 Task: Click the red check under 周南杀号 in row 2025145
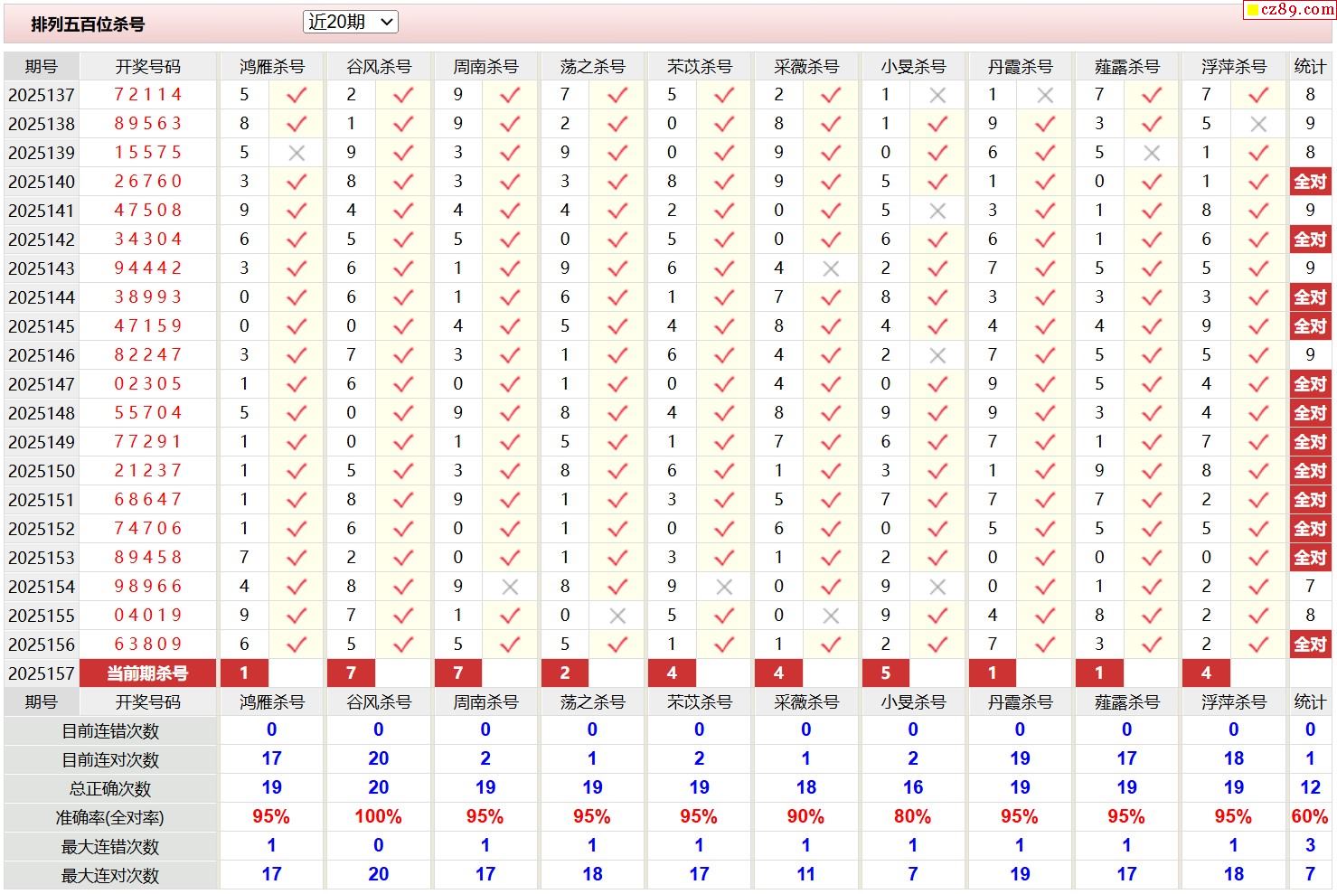pyautogui.click(x=510, y=326)
